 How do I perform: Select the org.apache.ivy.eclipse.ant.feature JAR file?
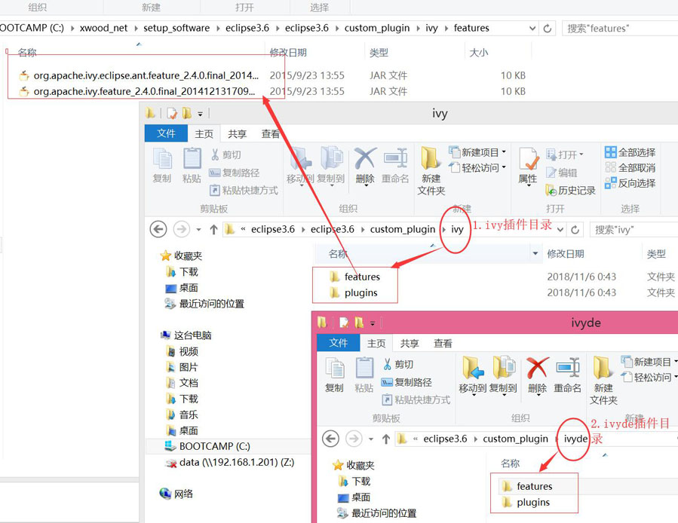pos(146,75)
